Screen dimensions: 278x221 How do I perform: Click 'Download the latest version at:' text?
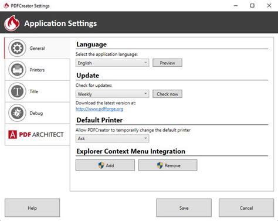pyautogui.click(x=106, y=103)
